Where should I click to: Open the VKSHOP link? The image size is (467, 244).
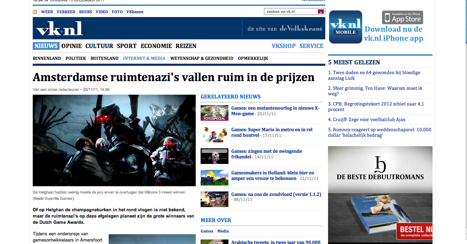pos(283,46)
